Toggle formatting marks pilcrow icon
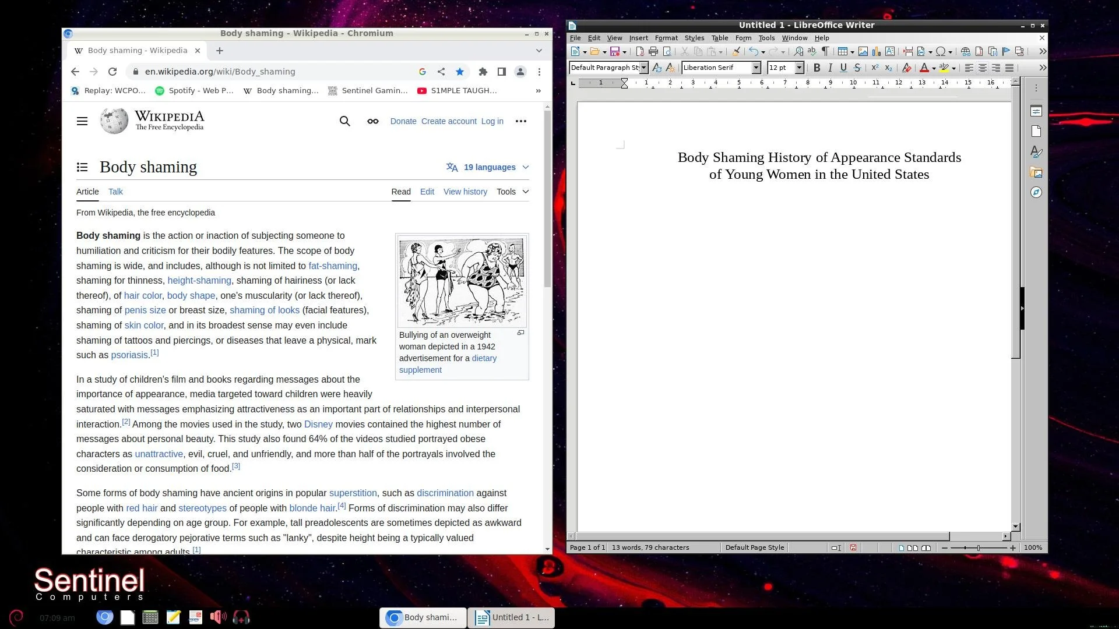The height and width of the screenshot is (629, 1119). pyautogui.click(x=825, y=52)
